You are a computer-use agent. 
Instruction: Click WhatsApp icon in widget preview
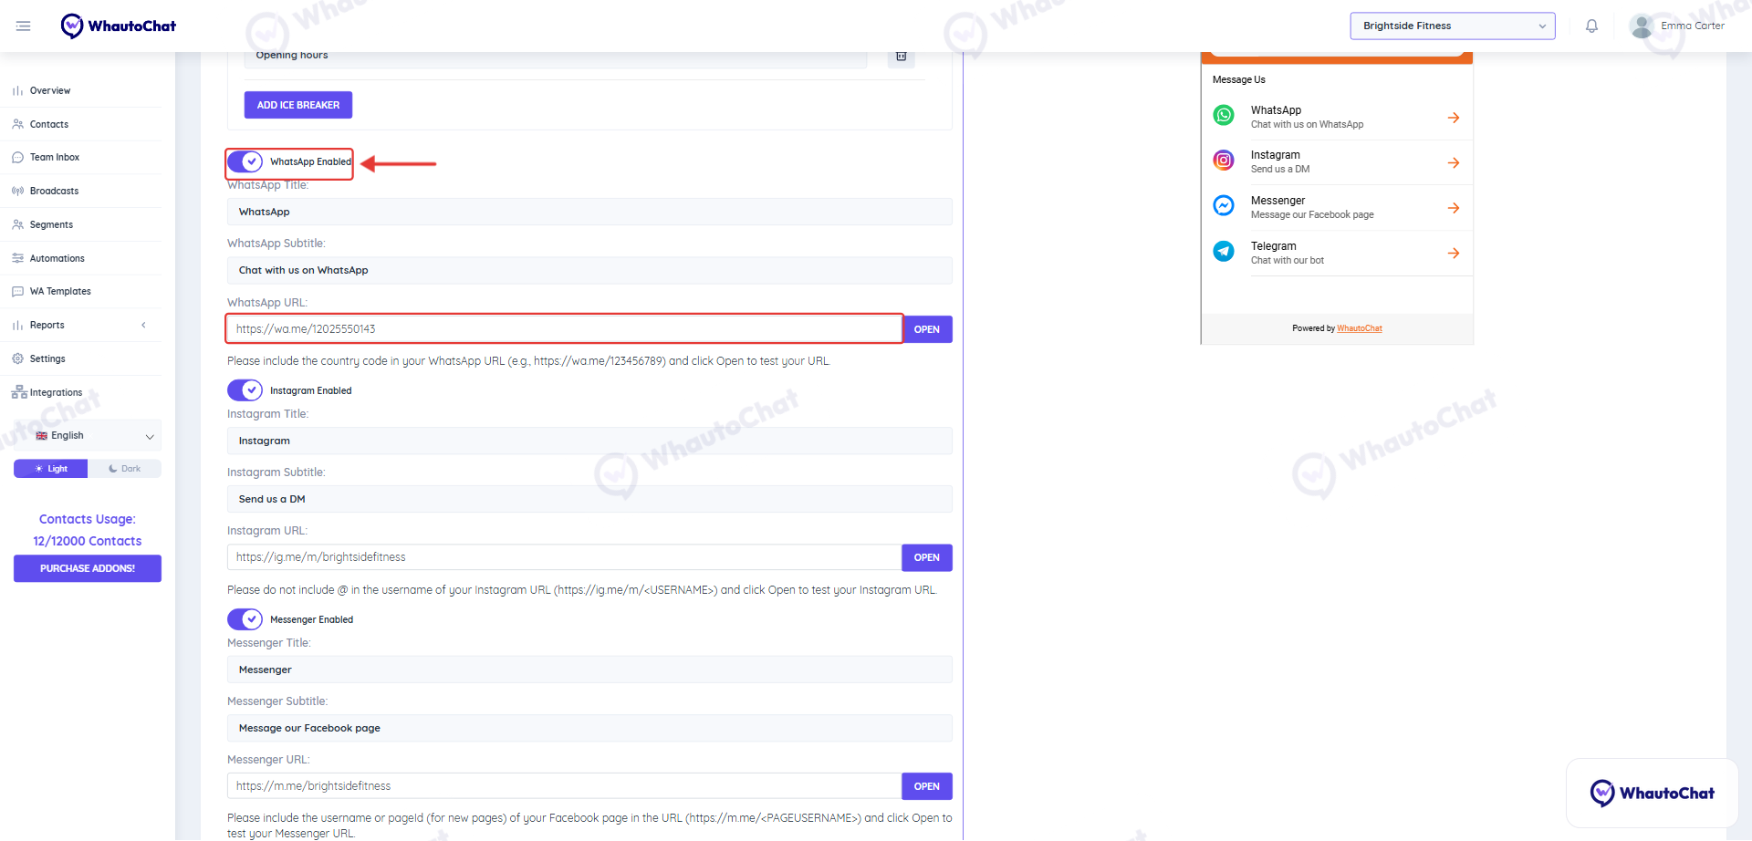[x=1224, y=116]
